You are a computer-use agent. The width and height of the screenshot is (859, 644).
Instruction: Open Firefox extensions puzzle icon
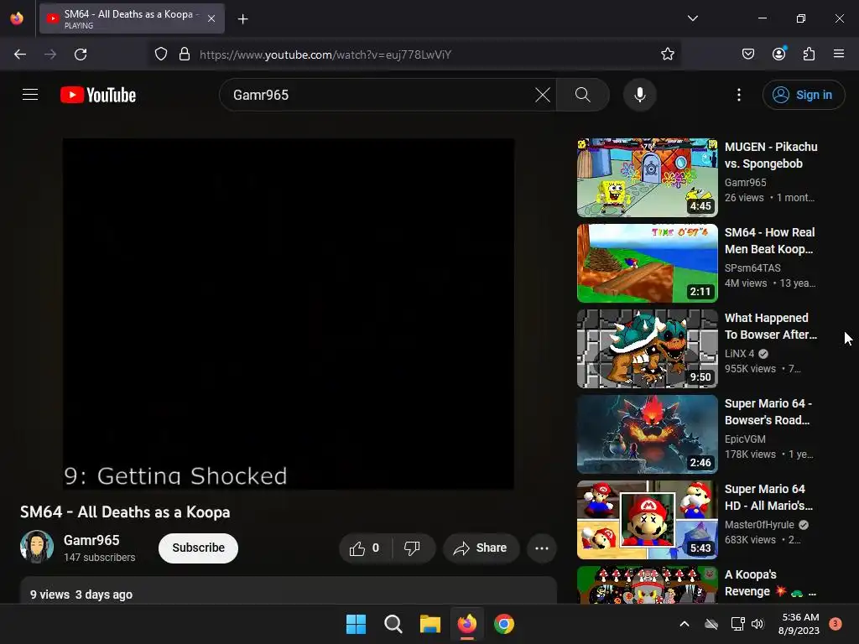[809, 55]
